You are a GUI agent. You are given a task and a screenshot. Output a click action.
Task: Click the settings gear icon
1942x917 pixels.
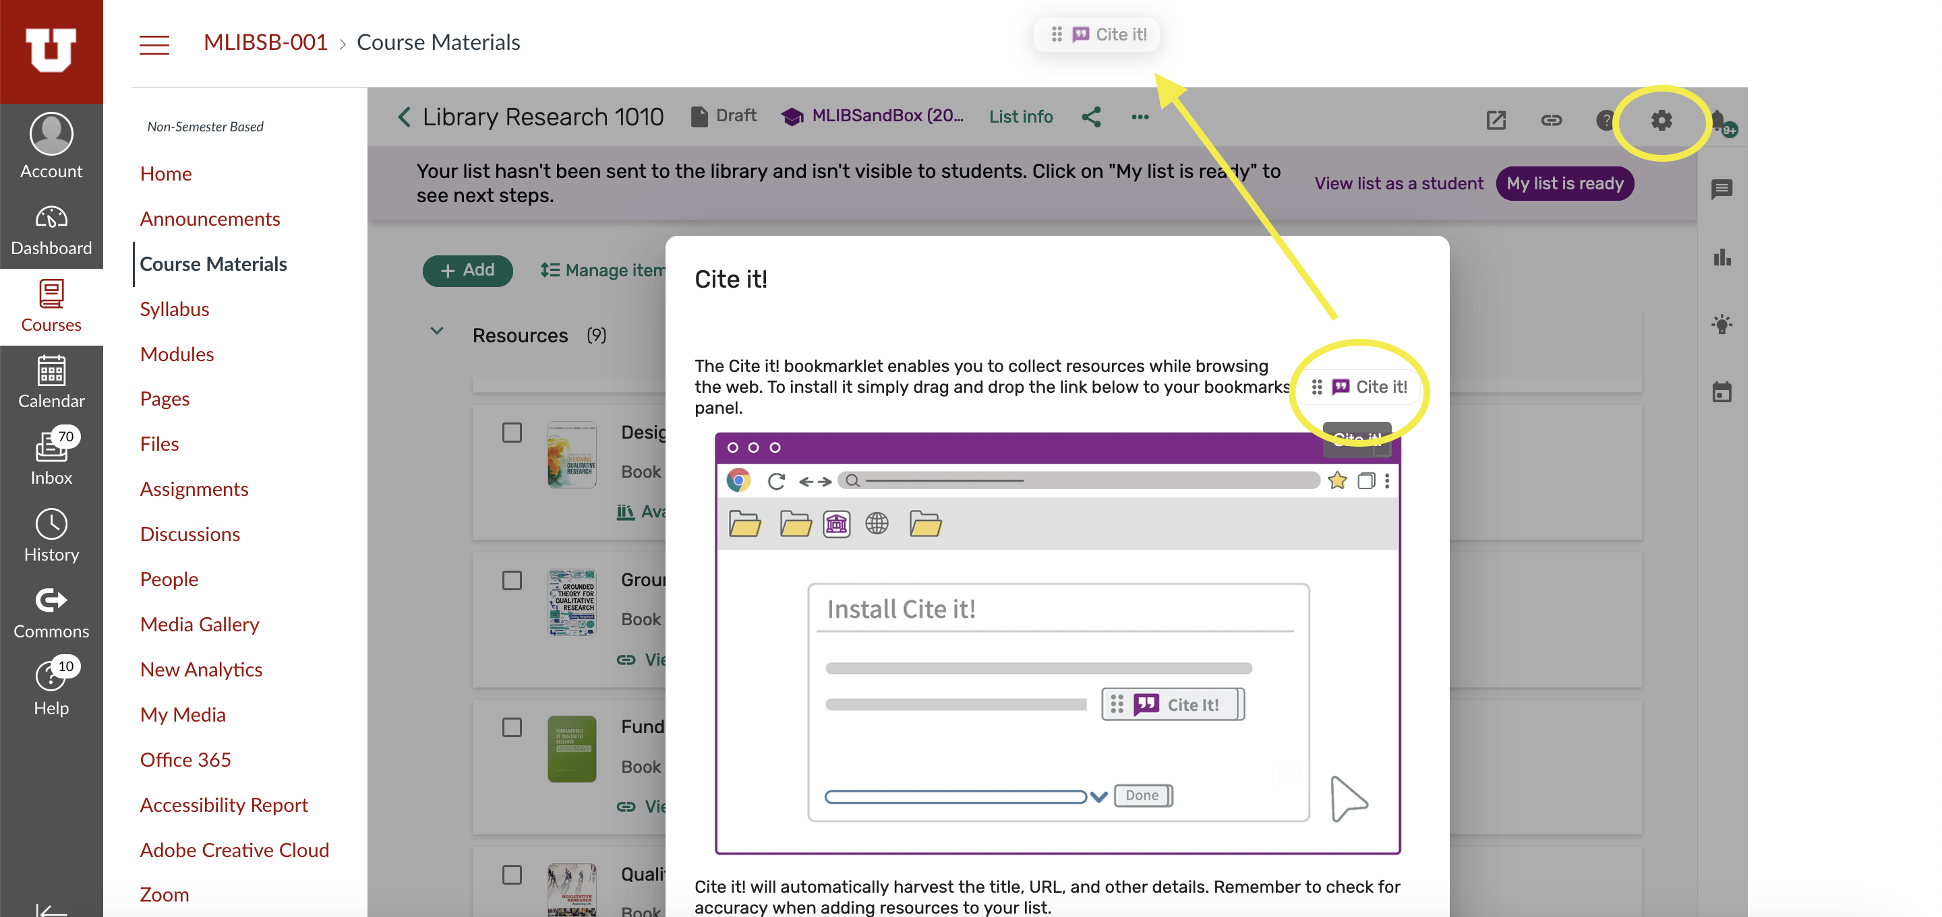tap(1661, 120)
